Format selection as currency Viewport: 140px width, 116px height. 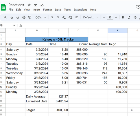pos(52,17)
